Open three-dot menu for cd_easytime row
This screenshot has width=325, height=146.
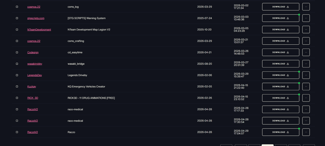(x=306, y=52)
